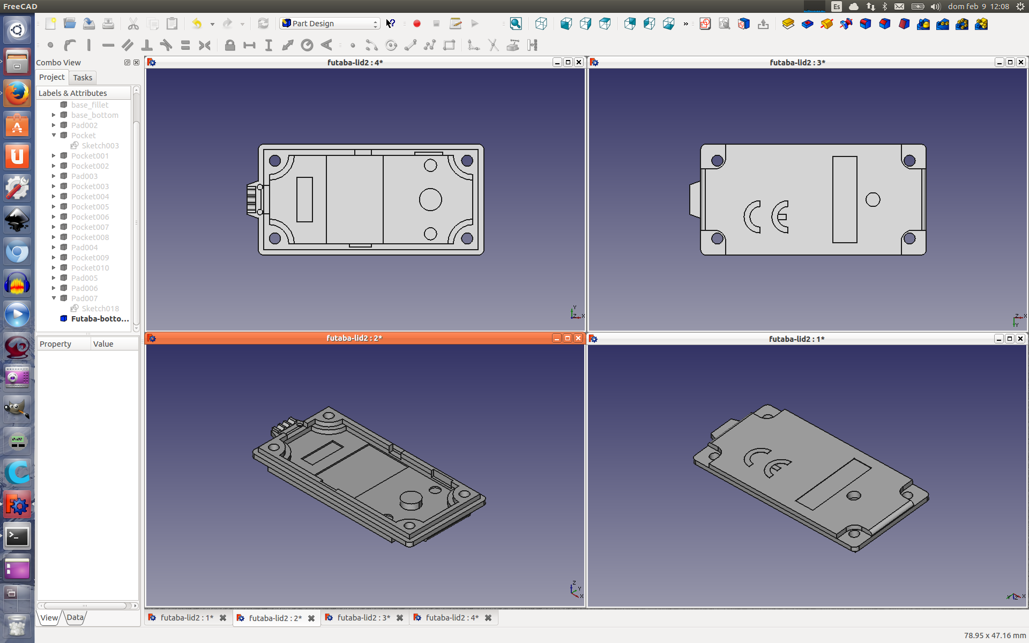Click the Fit All view icon
This screenshot has width=1029, height=643.
tap(516, 24)
